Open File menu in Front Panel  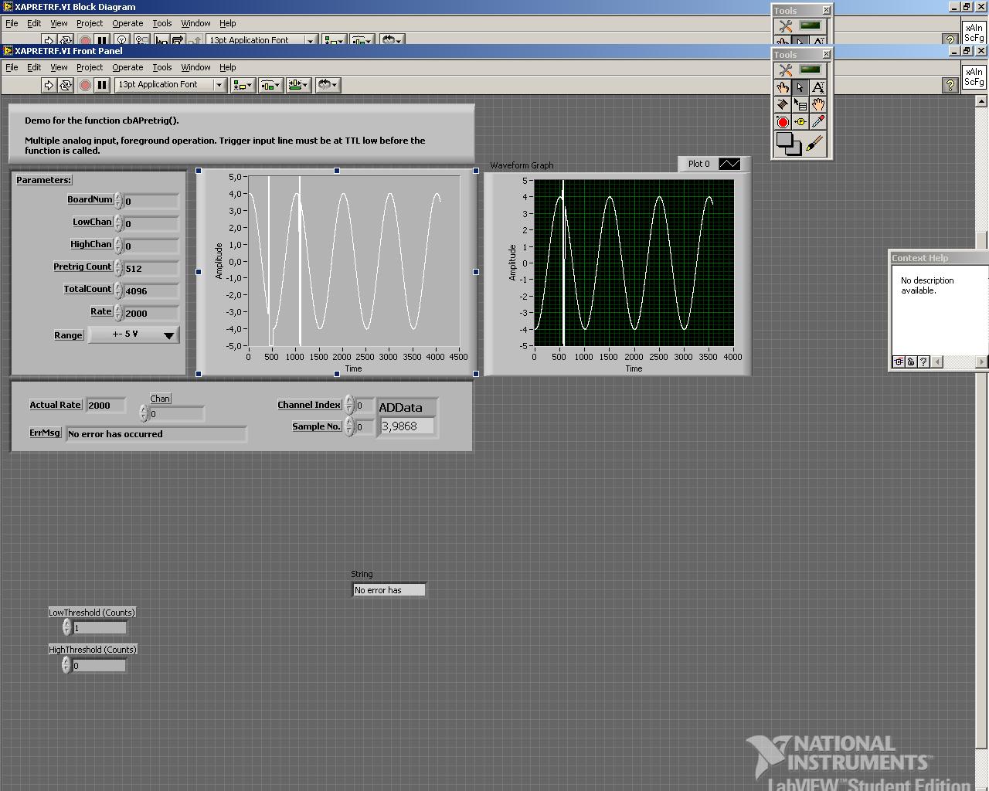click(12, 67)
